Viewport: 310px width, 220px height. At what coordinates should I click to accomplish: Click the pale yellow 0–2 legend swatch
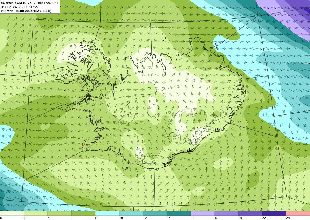point(12,213)
